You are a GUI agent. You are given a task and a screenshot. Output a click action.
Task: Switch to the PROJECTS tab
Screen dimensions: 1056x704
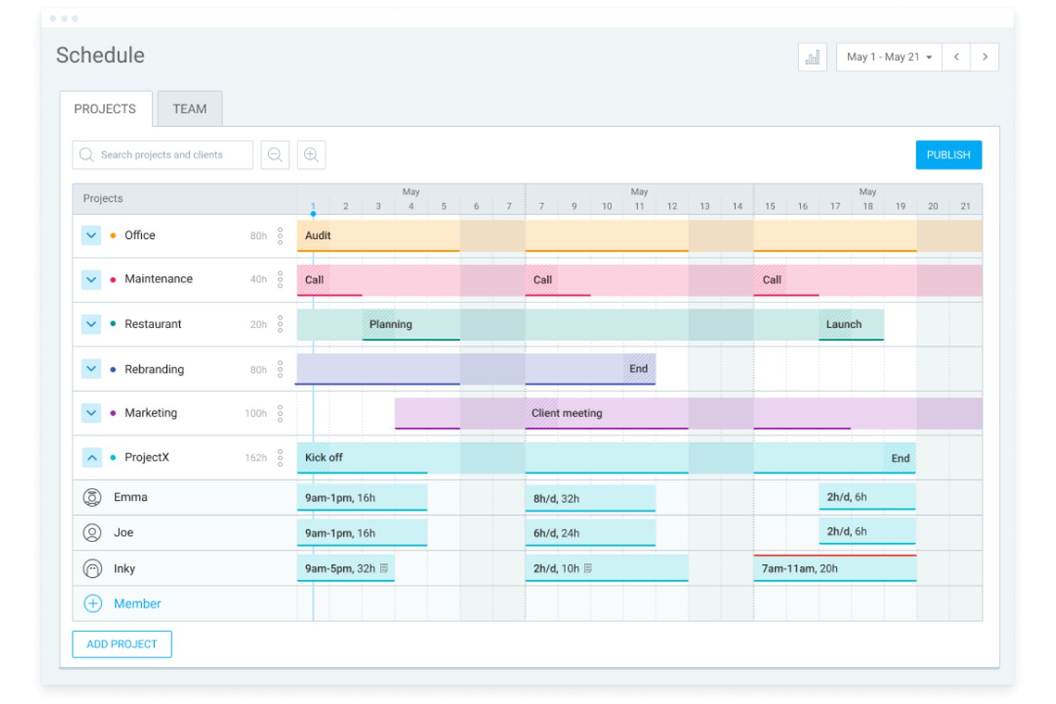pos(106,109)
